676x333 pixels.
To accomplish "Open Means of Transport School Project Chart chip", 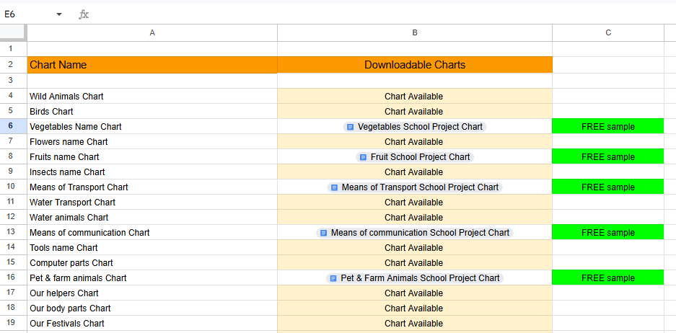I will [x=415, y=187].
